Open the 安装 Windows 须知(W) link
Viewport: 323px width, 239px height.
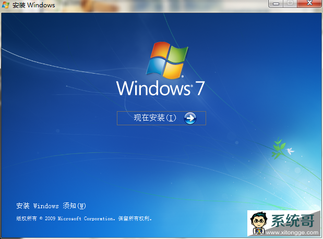(x=51, y=206)
